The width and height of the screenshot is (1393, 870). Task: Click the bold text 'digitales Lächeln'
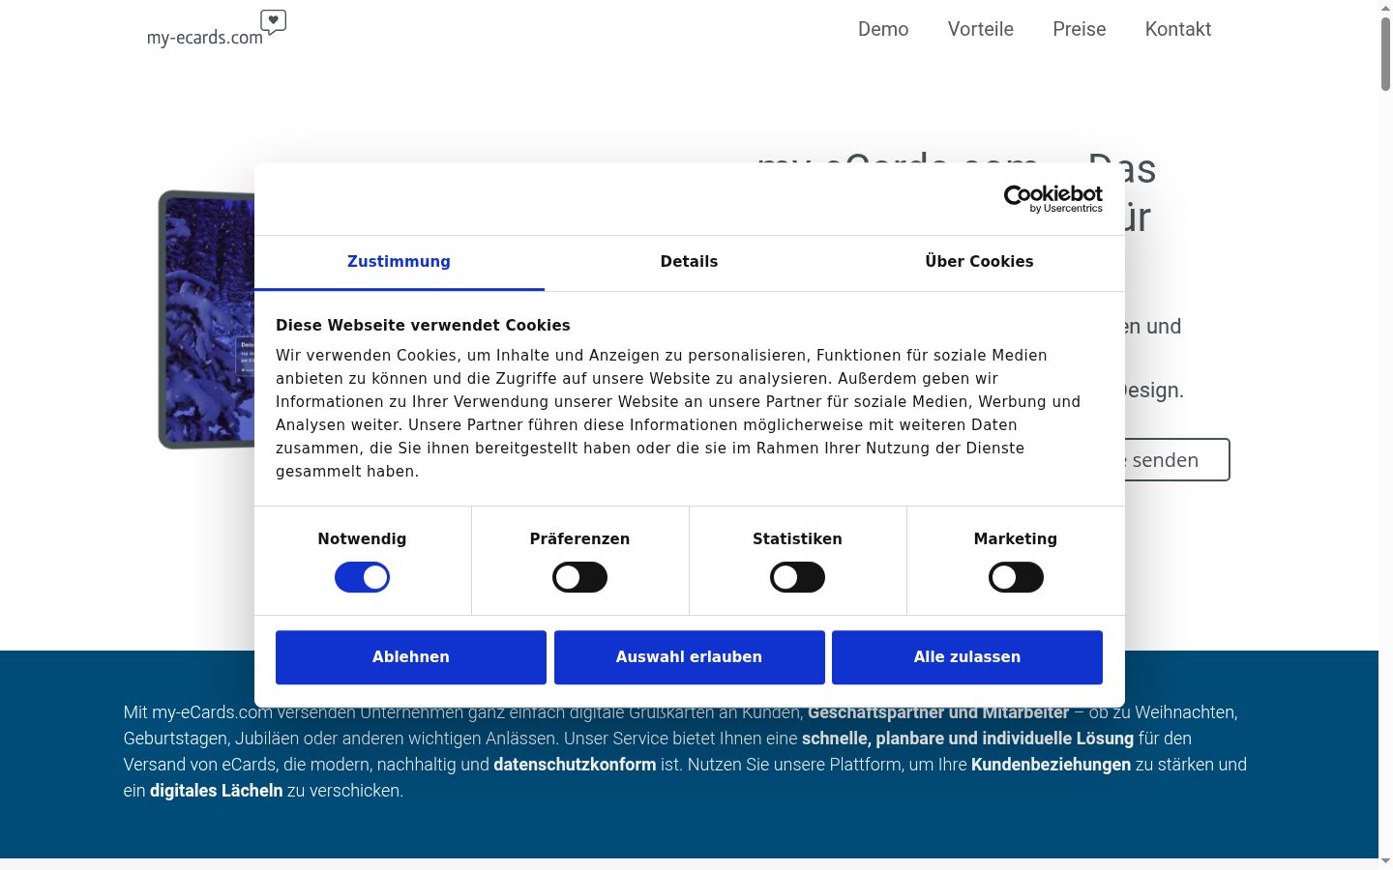tap(217, 791)
